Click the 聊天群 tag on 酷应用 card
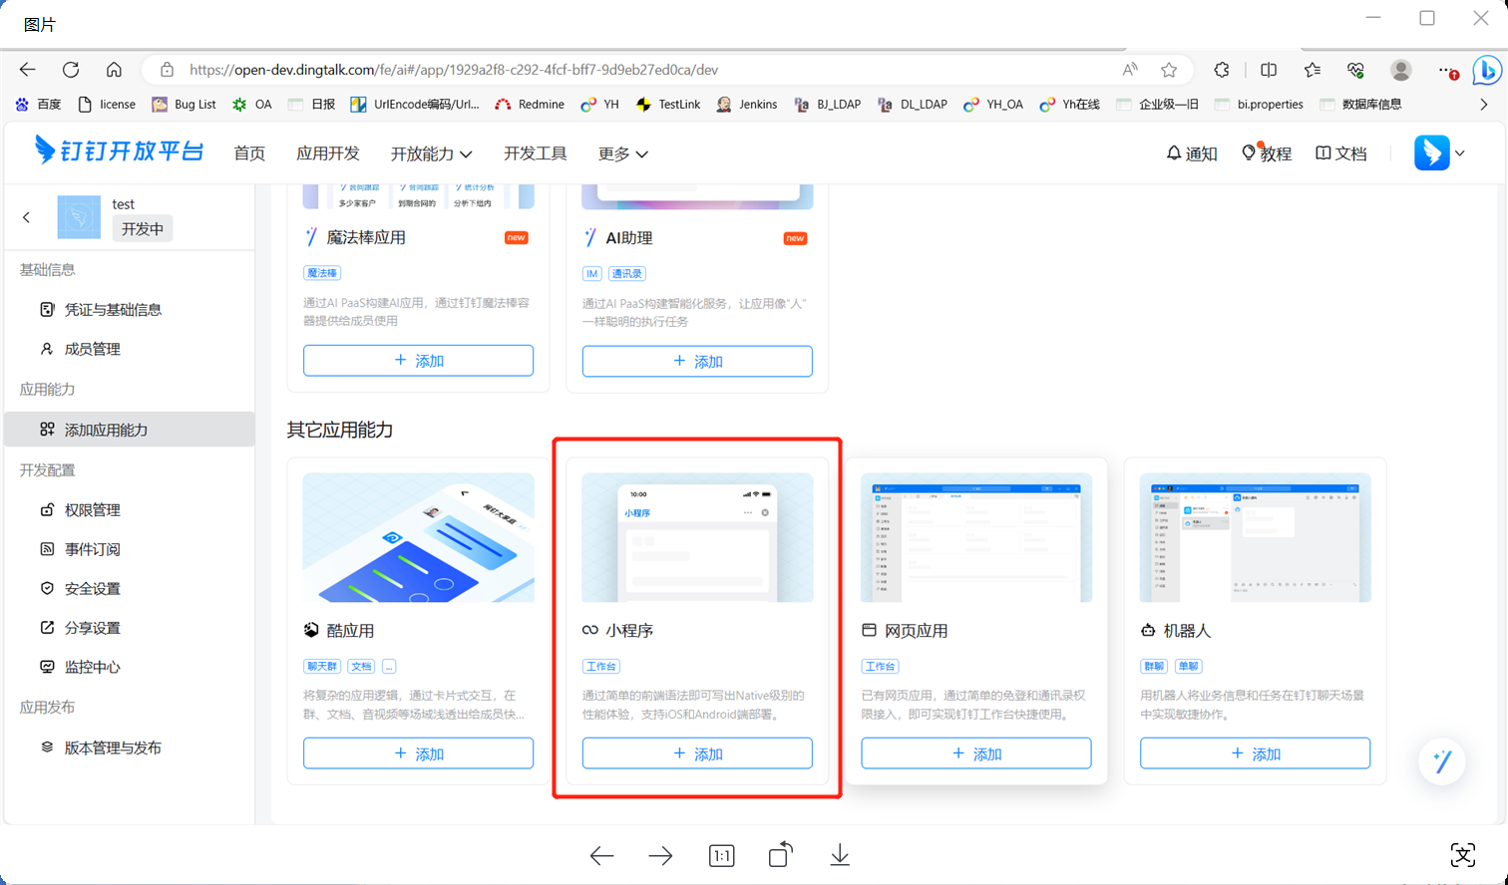 (322, 666)
